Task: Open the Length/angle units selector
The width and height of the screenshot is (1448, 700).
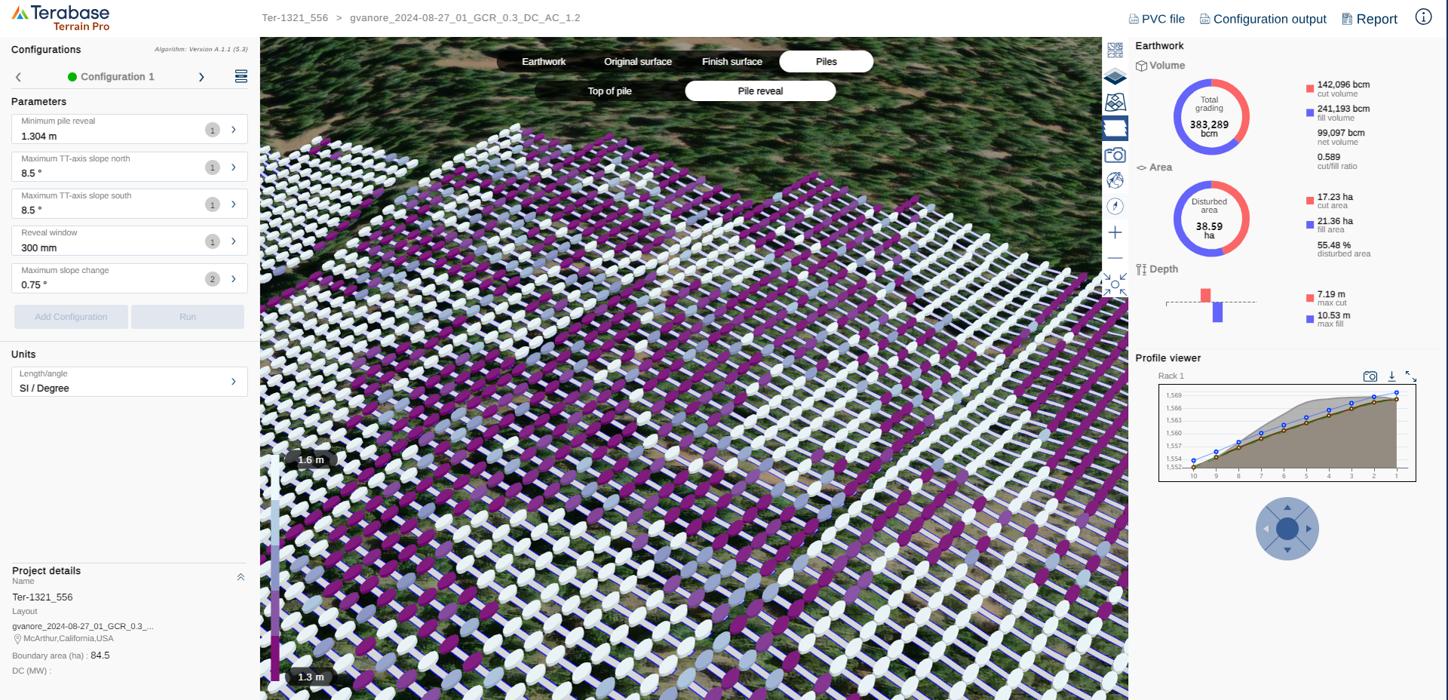Action: (130, 382)
